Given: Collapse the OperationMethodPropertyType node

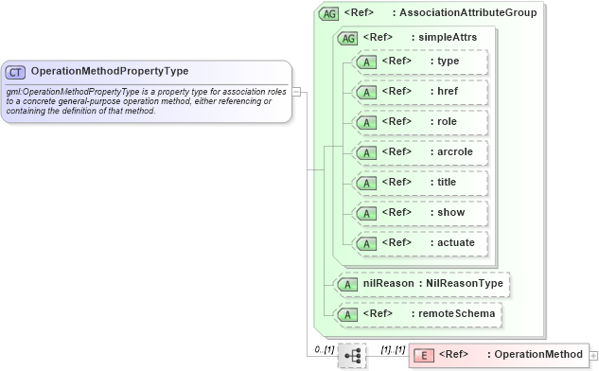Looking at the screenshot, I should pyautogui.click(x=296, y=92).
